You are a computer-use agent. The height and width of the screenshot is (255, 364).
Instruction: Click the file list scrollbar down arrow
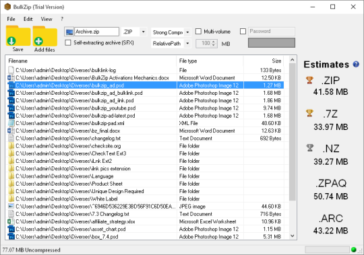pyautogui.click(x=293, y=235)
